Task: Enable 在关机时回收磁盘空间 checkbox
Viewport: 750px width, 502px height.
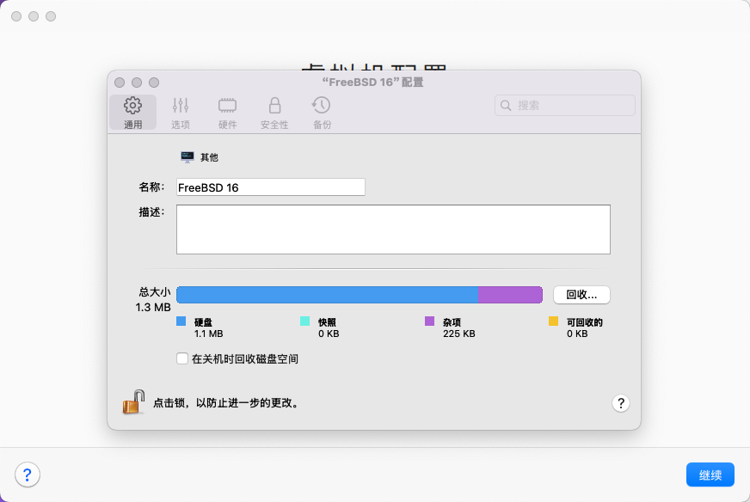Action: pos(182,358)
